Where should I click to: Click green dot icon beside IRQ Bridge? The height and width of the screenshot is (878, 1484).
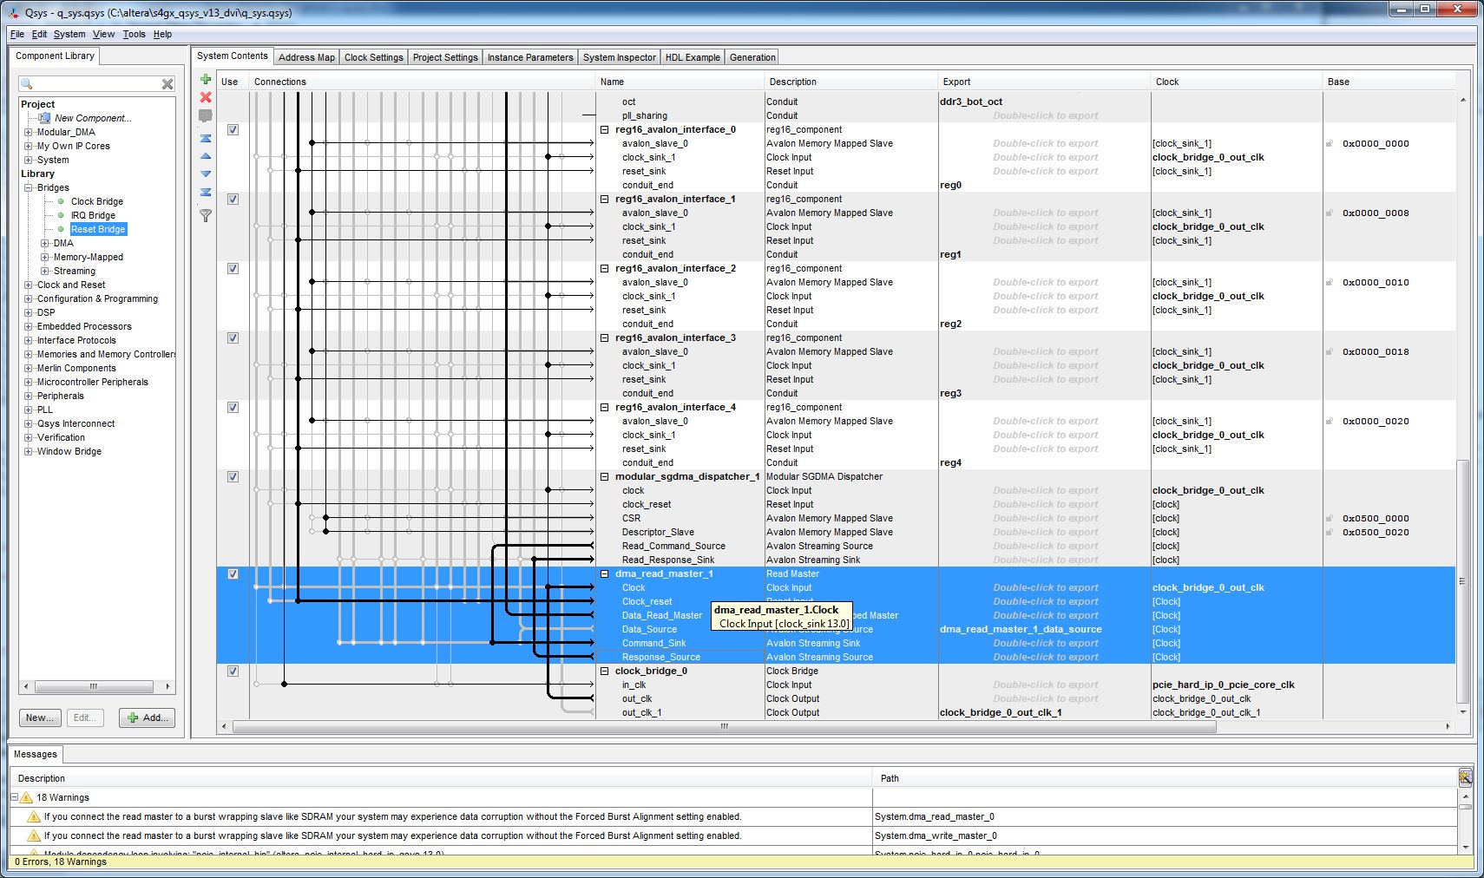point(61,215)
